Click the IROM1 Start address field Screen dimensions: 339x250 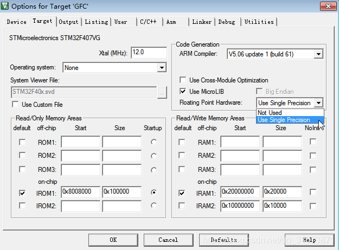click(81, 192)
